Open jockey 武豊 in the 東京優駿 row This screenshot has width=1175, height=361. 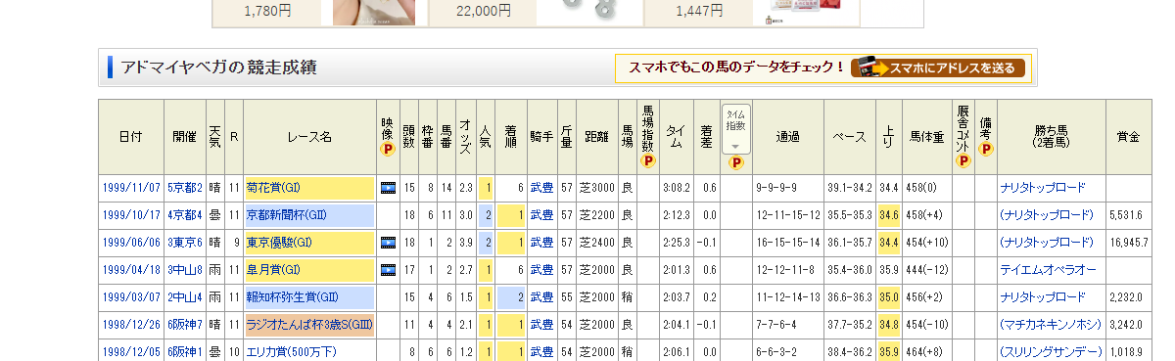(x=541, y=242)
